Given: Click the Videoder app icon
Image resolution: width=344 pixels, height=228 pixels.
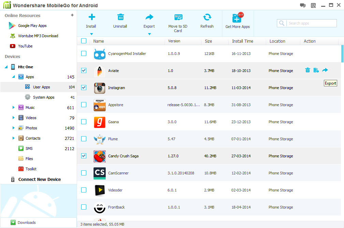Looking at the screenshot, I should [x=100, y=190].
